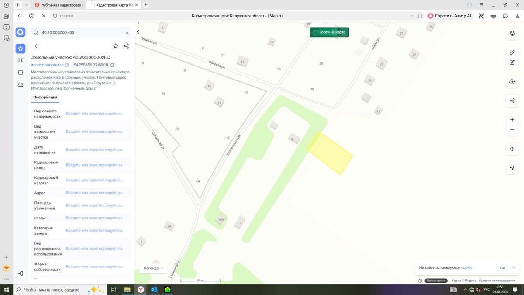Click login link beside 'Кадастровый номер'
Viewport: 524px width, 295px height.
pos(94,165)
